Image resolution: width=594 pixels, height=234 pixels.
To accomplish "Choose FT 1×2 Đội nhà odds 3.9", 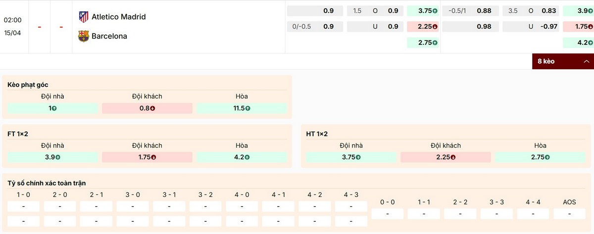I will click(x=53, y=157).
